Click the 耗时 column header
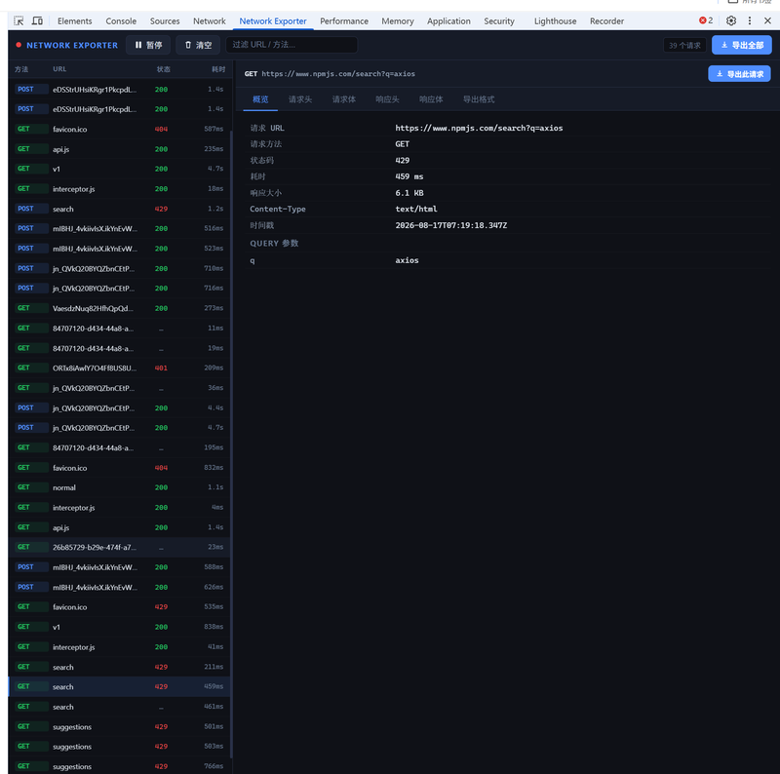780x774 pixels. (x=218, y=69)
